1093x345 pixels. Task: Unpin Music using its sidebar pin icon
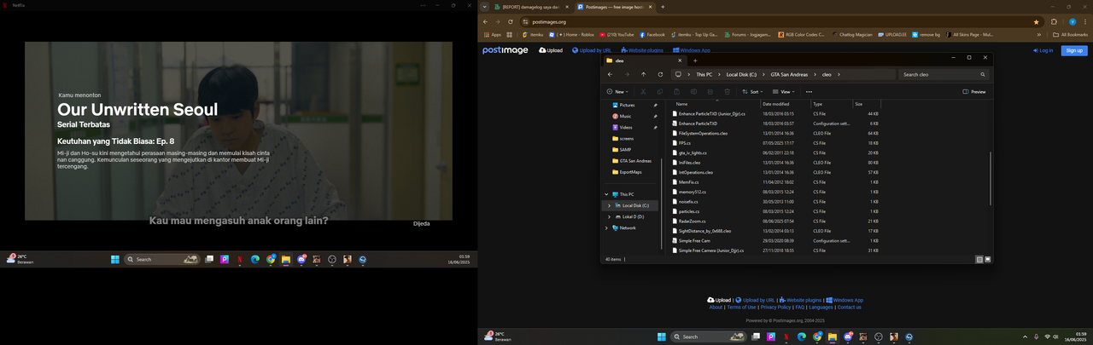(x=655, y=116)
